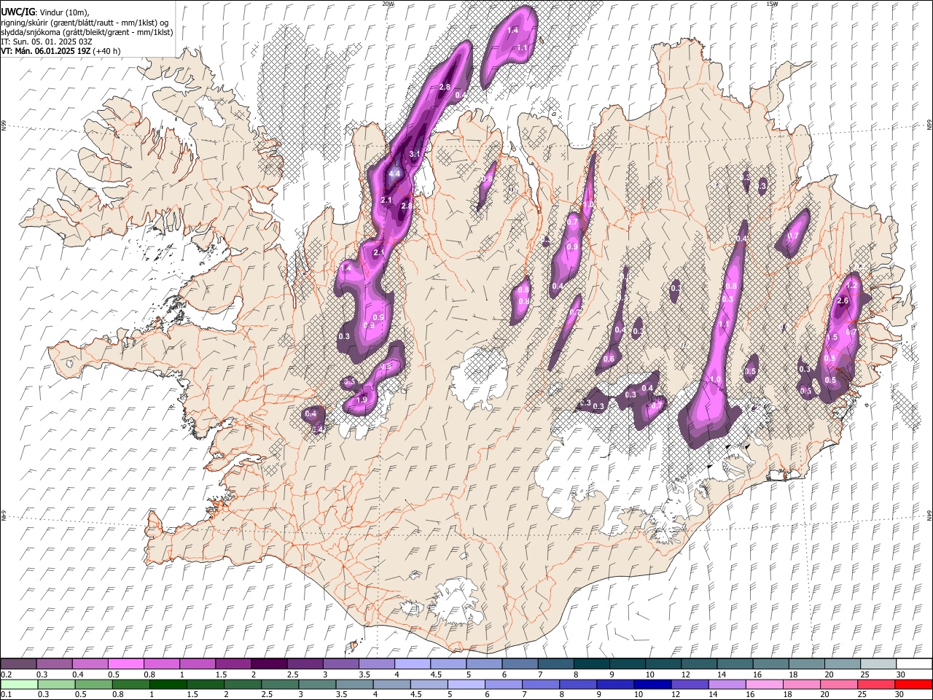Image resolution: width=933 pixels, height=700 pixels.
Task: Click the 'rigning/skúrir' description line in header
Action: point(85,23)
